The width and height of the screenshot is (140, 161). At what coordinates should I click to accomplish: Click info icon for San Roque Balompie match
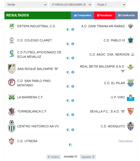pos(73,72)
